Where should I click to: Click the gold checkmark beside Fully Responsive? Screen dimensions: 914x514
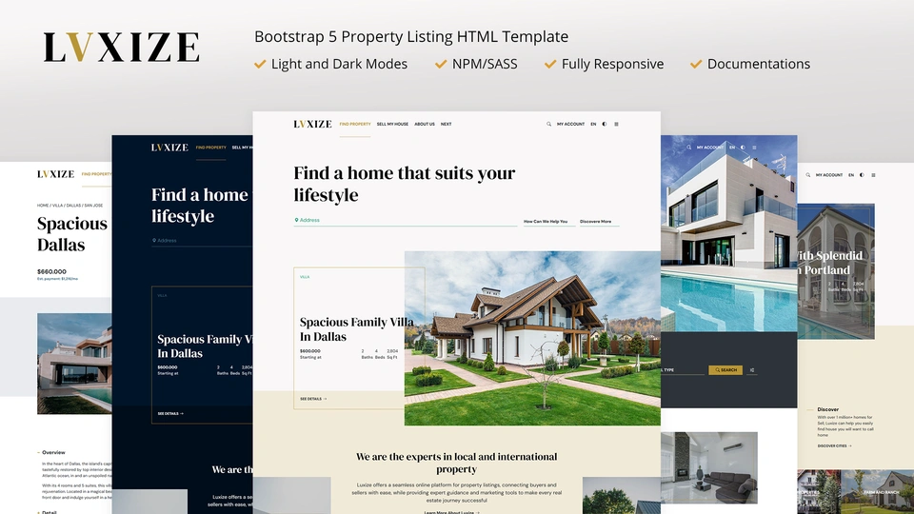click(x=550, y=64)
